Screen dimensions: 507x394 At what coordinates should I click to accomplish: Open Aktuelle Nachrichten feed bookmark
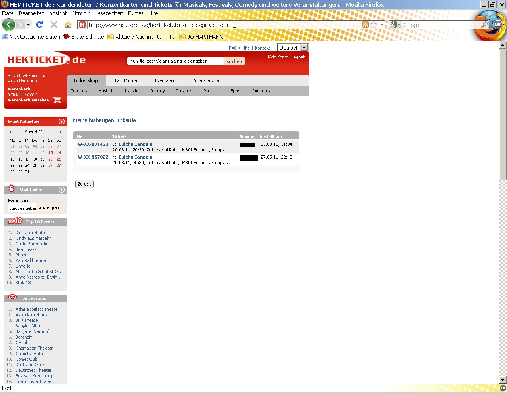coord(142,37)
